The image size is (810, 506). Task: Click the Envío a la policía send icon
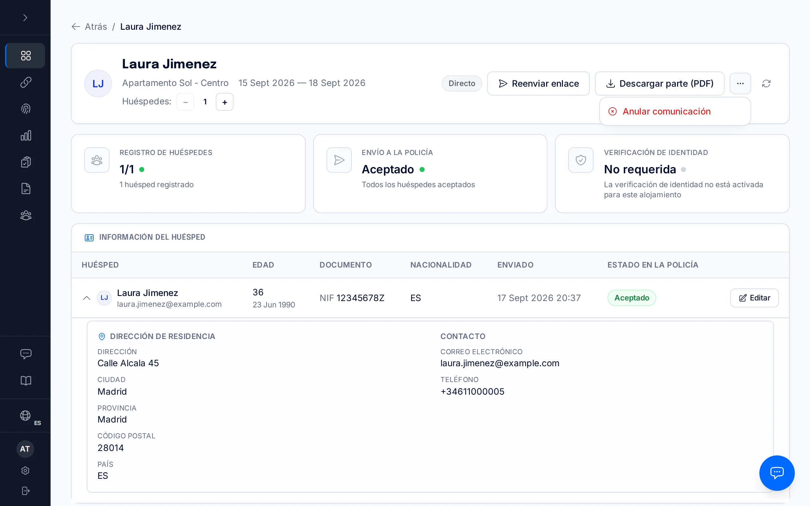[339, 160]
